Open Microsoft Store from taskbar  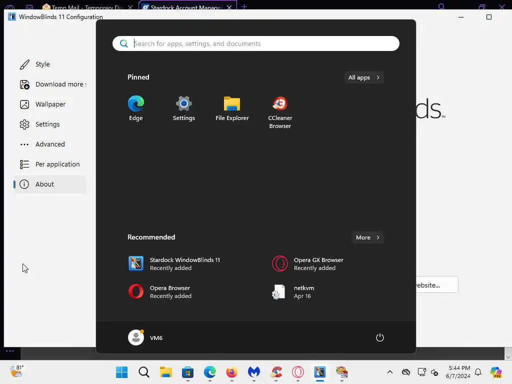pos(188,372)
